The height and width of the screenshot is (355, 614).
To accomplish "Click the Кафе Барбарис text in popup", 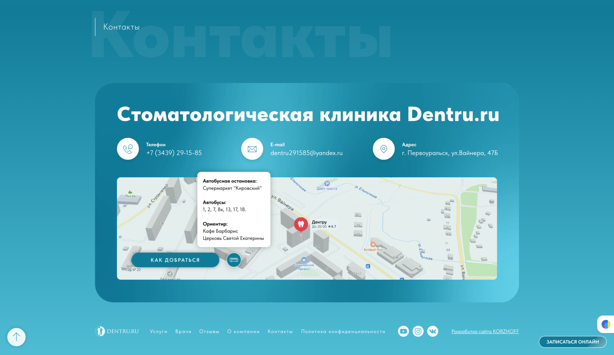I will [220, 231].
